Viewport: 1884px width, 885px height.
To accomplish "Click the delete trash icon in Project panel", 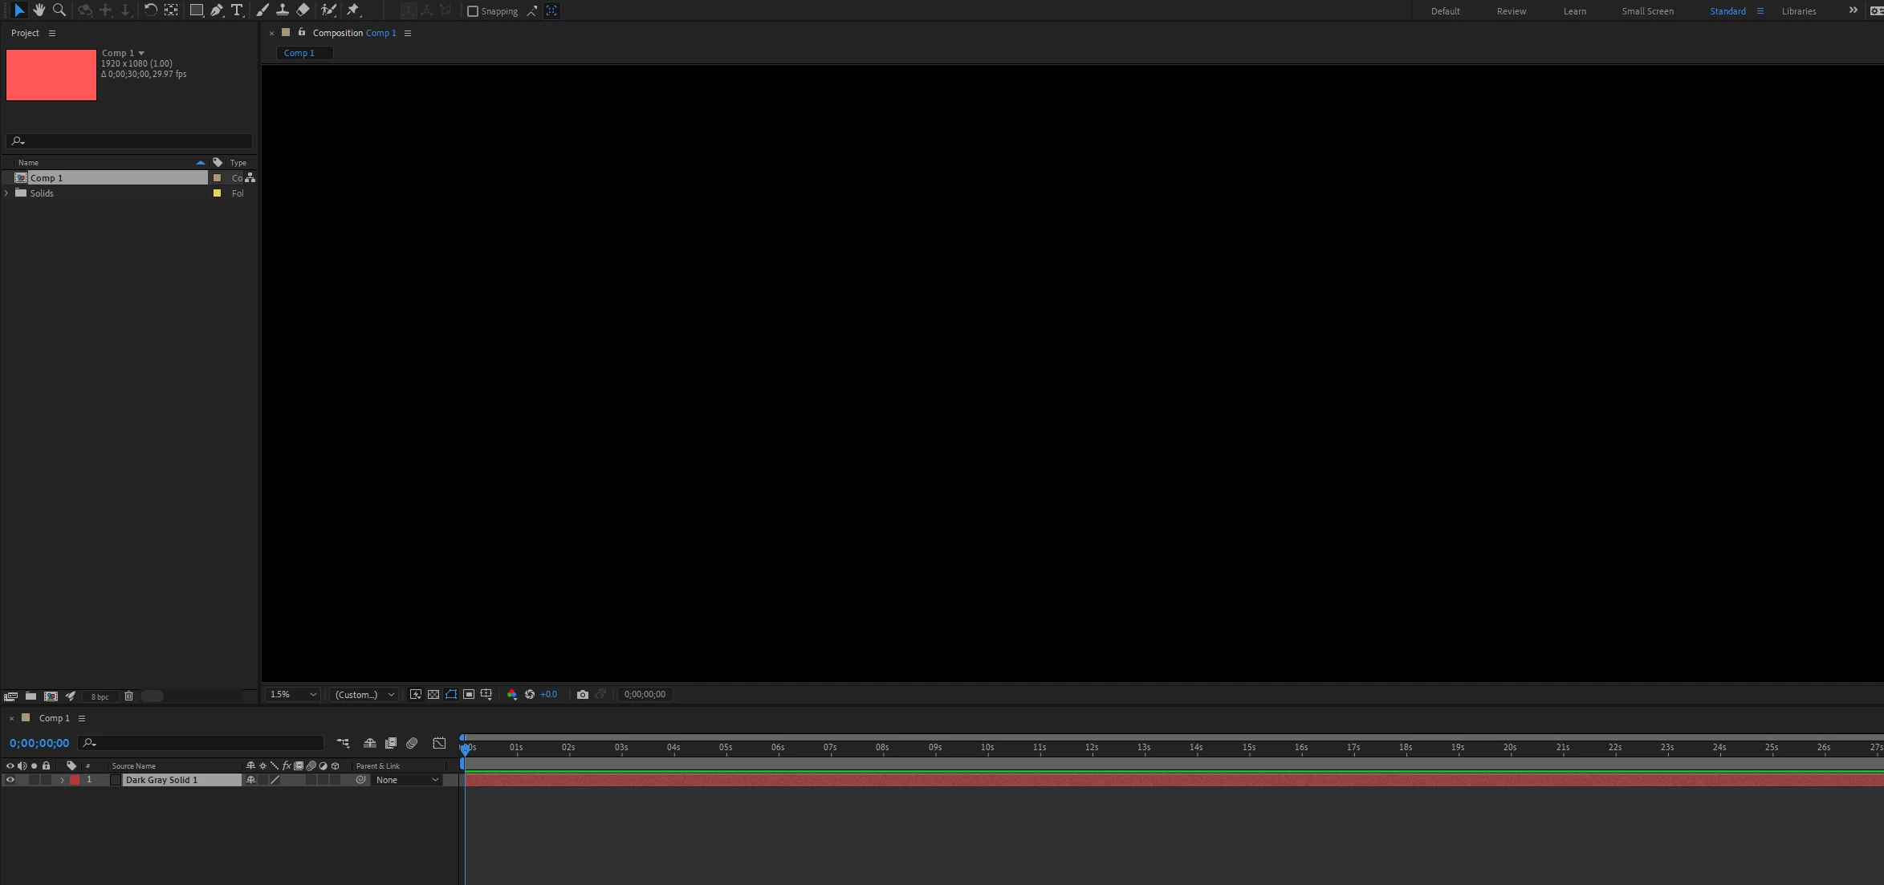I will coord(128,696).
